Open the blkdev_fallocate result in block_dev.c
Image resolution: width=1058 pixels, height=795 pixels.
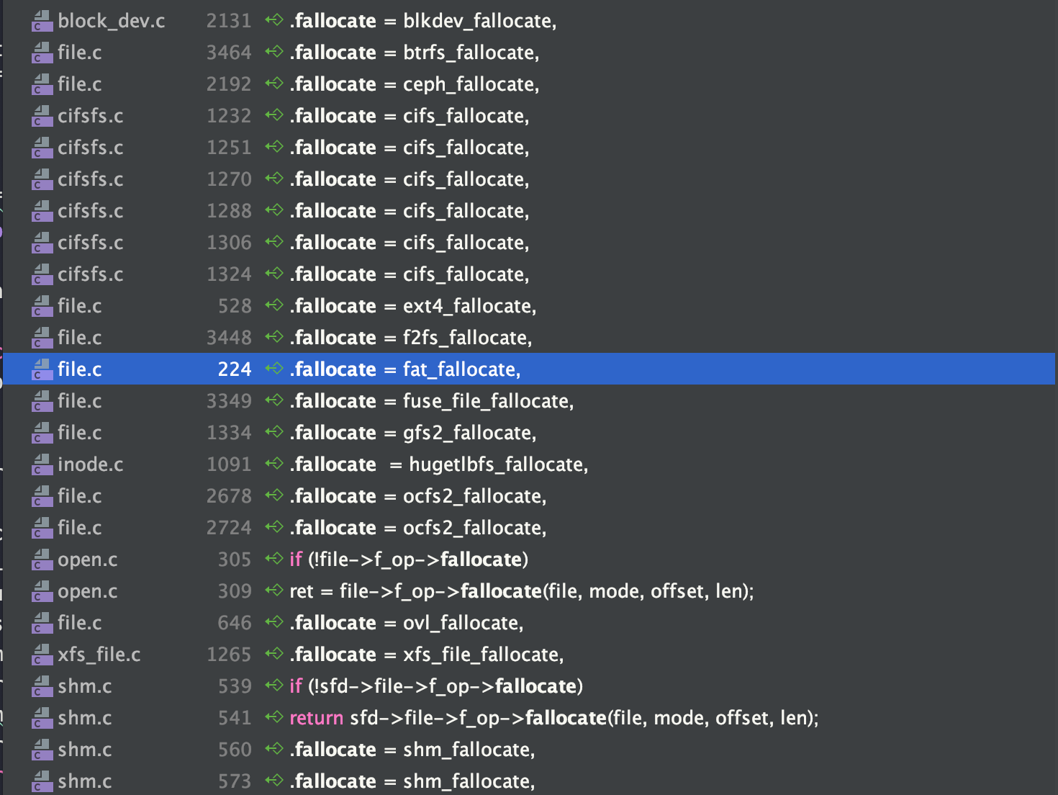click(530, 21)
